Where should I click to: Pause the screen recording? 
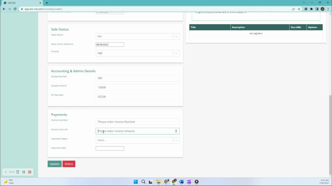(x=24, y=172)
